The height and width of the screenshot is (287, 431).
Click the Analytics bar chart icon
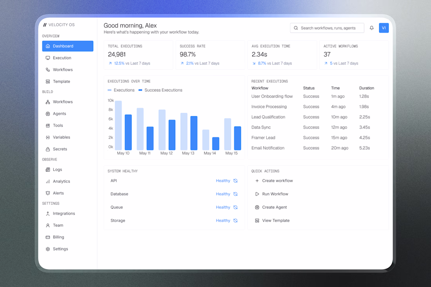coord(48,182)
